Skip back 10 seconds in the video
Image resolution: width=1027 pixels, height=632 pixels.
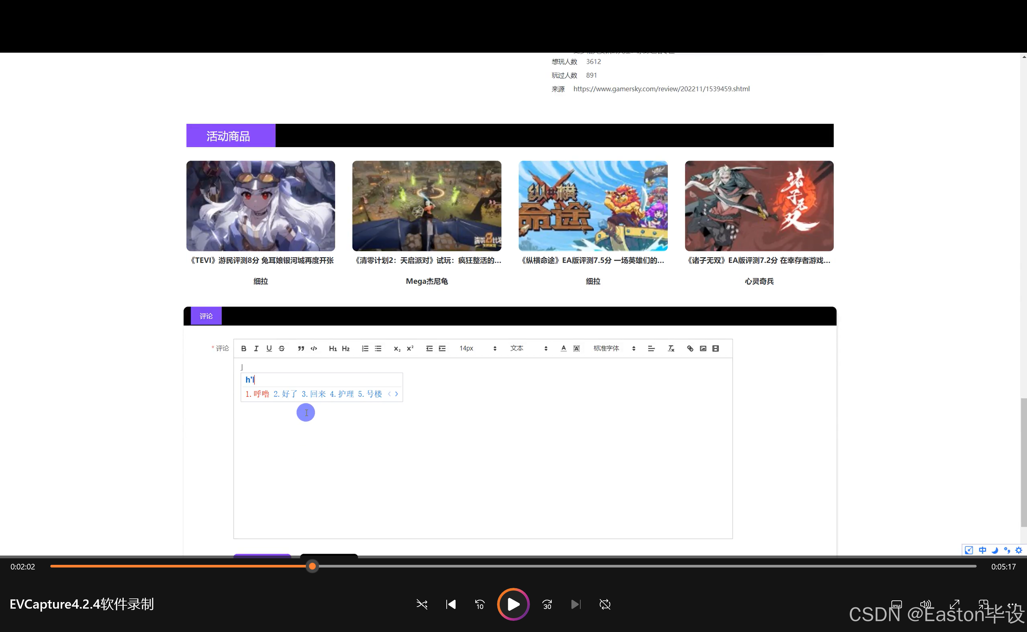coord(480,604)
